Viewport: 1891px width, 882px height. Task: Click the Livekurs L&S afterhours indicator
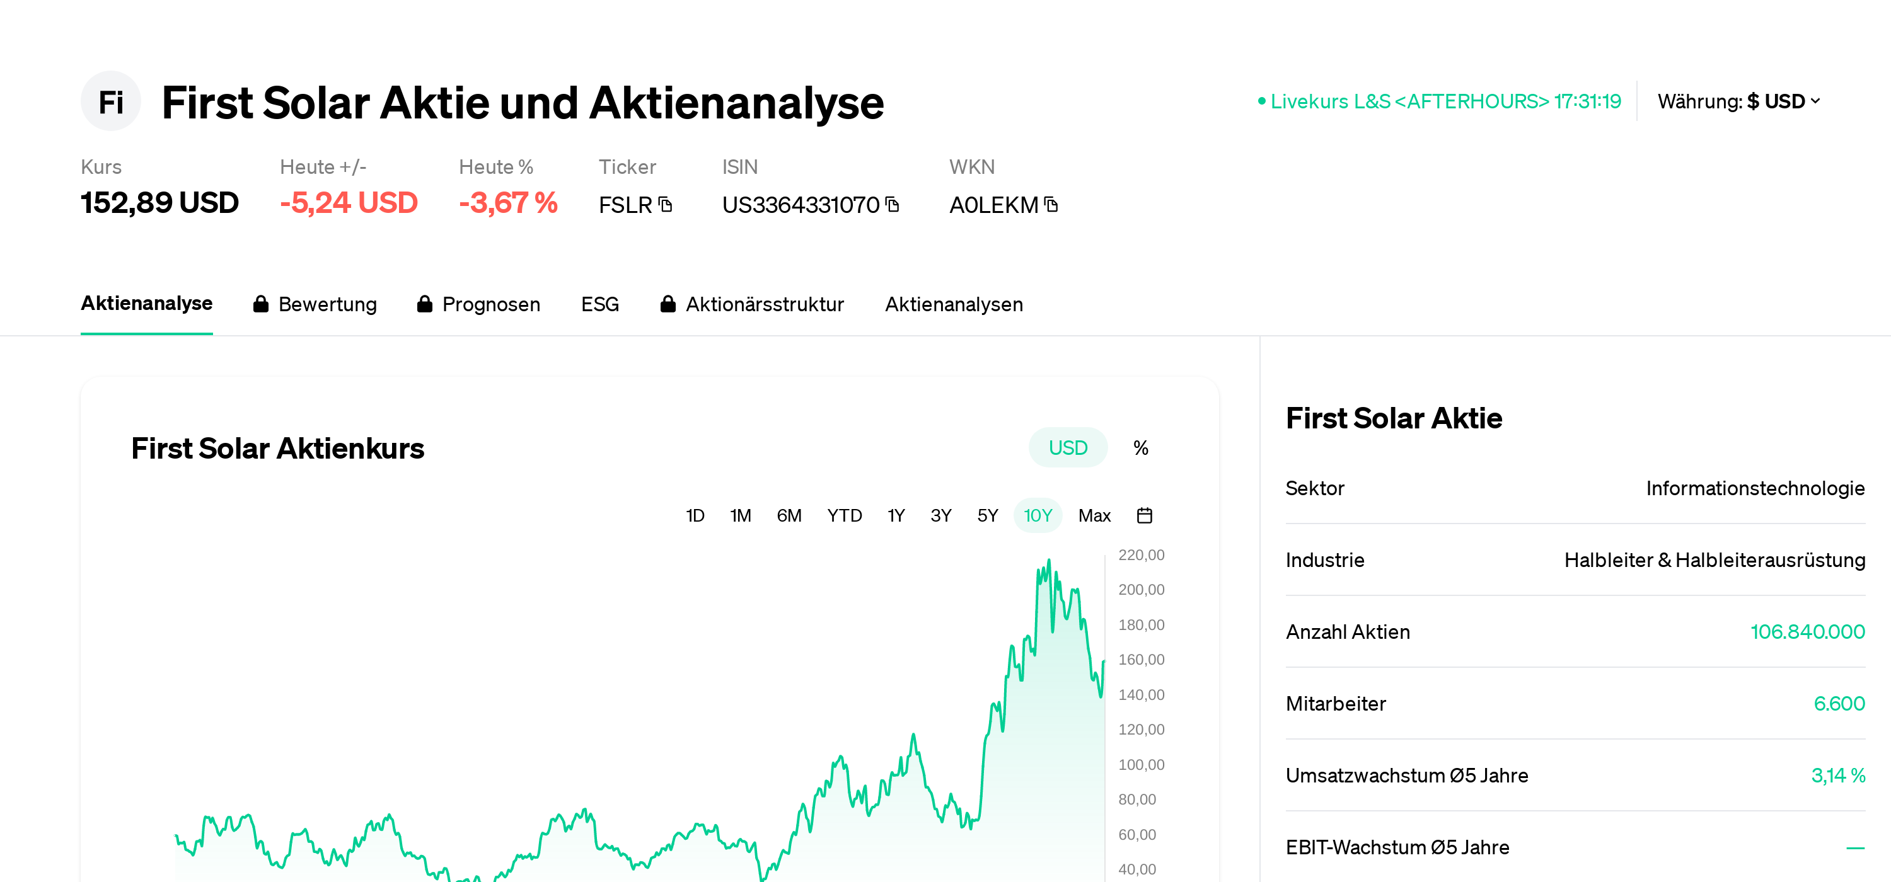coord(1439,101)
